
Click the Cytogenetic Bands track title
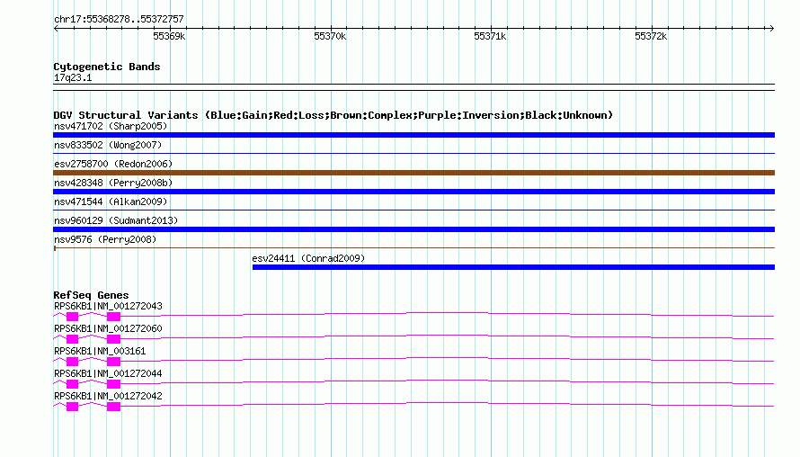107,67
